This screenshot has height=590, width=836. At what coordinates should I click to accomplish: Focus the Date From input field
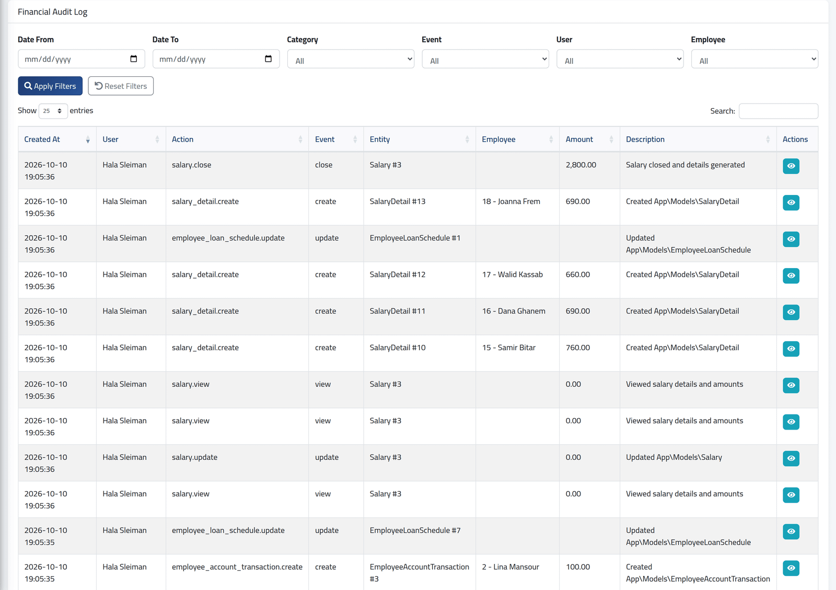pyautogui.click(x=81, y=59)
